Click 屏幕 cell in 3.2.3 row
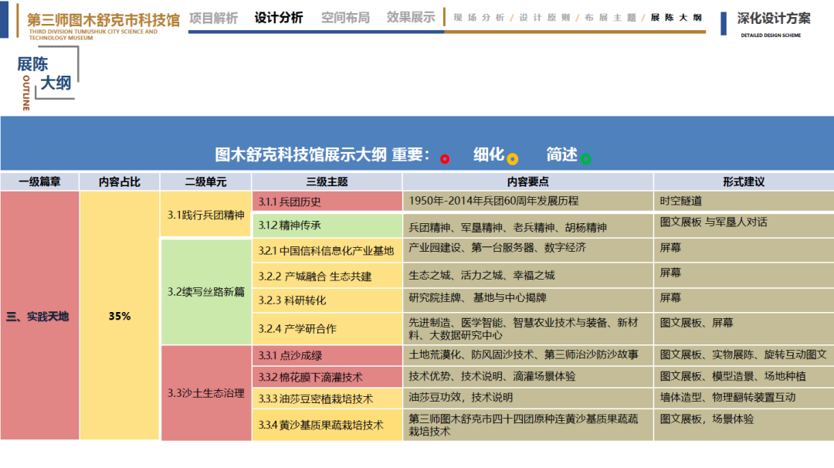This screenshot has height=468, width=834. [744, 300]
